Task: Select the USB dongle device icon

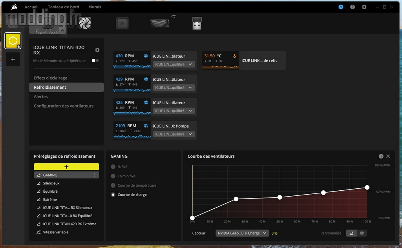Action: click(197, 23)
